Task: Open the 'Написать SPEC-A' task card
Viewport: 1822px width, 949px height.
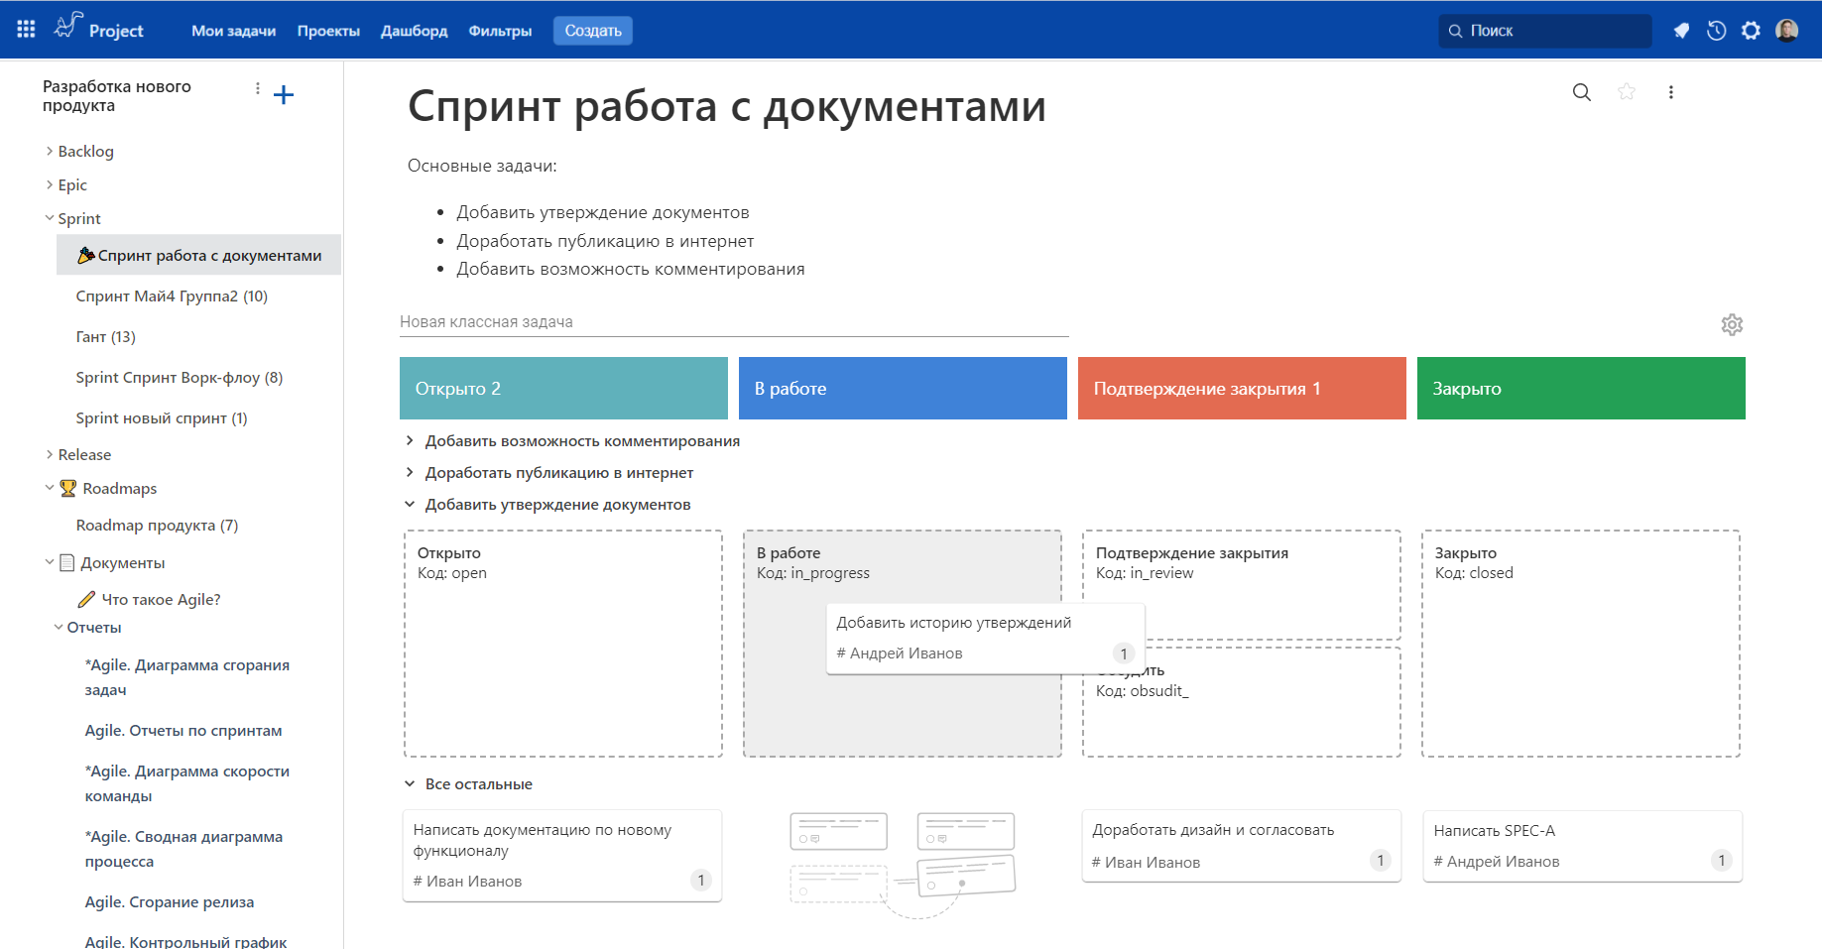Action: coord(1582,845)
